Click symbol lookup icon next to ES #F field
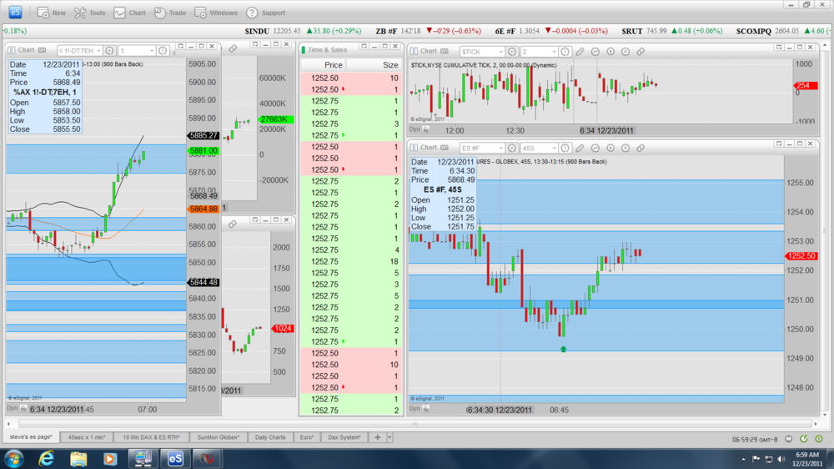834x469 pixels. coord(512,148)
